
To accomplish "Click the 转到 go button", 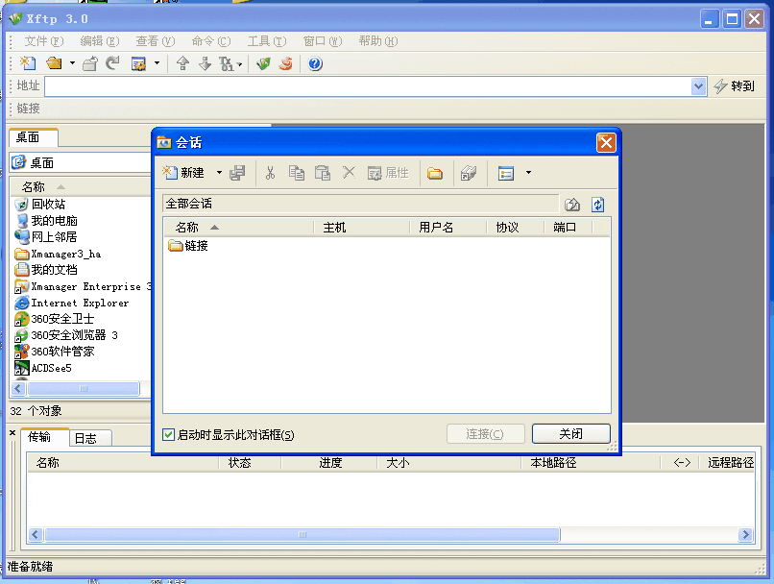I will 734,86.
